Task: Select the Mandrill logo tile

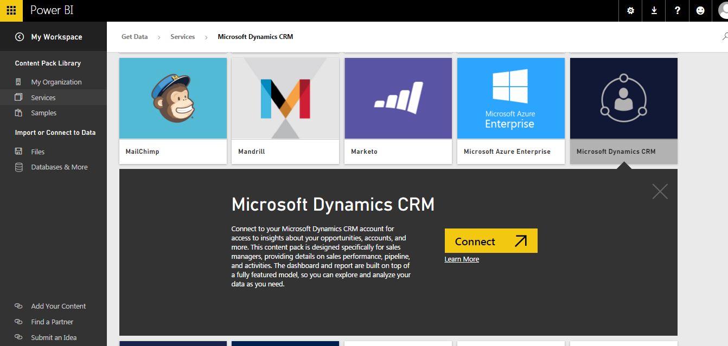Action: pyautogui.click(x=285, y=98)
